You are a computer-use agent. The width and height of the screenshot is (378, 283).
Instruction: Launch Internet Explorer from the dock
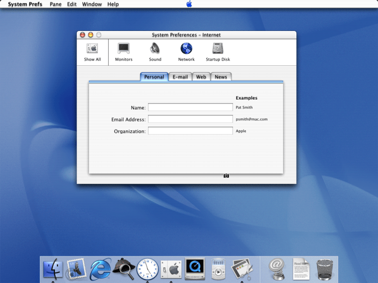pyautogui.click(x=101, y=269)
